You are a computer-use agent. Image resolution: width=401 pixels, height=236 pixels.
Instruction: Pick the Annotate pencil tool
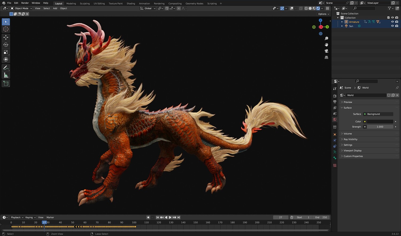pos(6,68)
